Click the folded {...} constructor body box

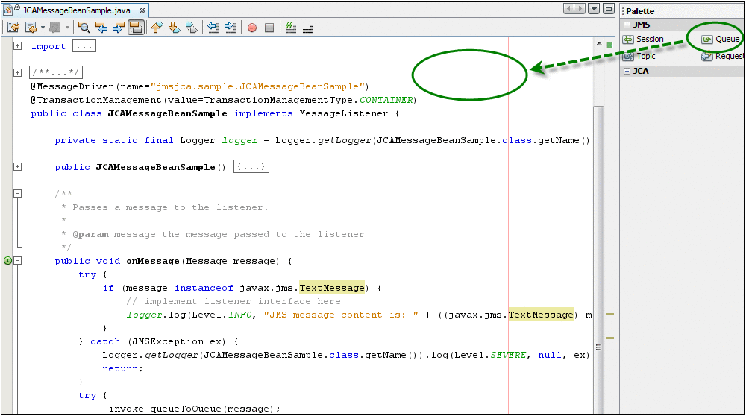[251, 166]
